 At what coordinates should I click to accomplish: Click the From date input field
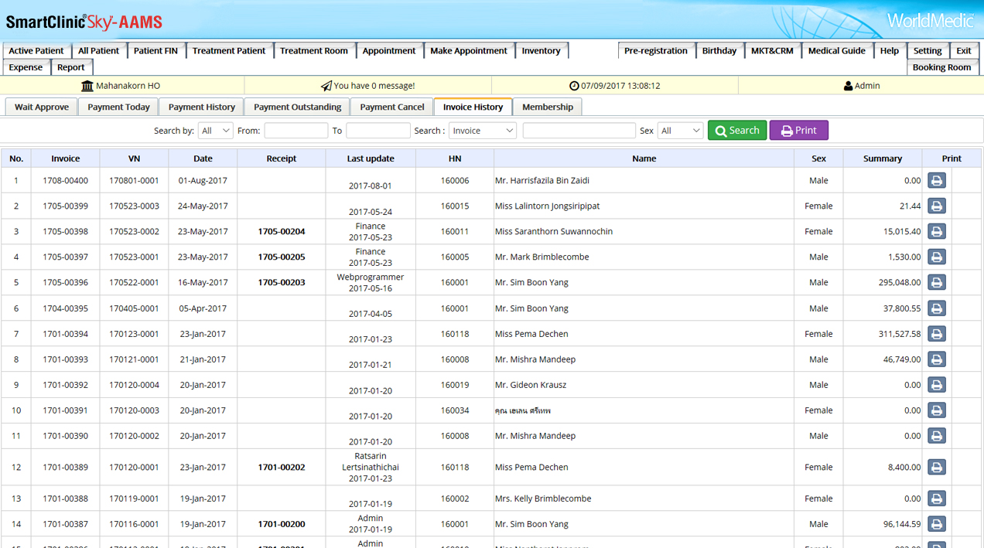point(296,131)
